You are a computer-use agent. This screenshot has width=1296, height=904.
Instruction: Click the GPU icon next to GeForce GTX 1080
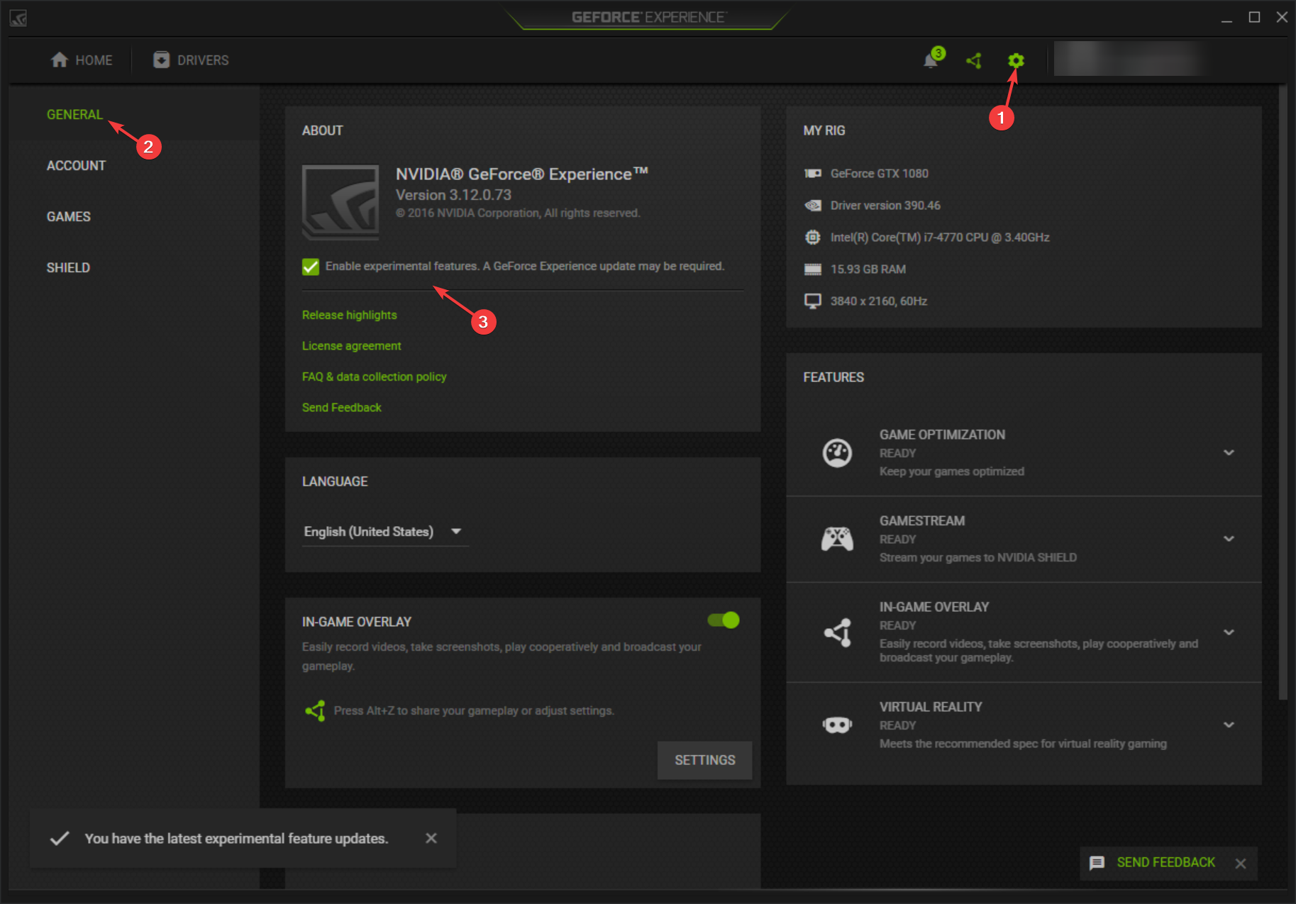coord(813,174)
